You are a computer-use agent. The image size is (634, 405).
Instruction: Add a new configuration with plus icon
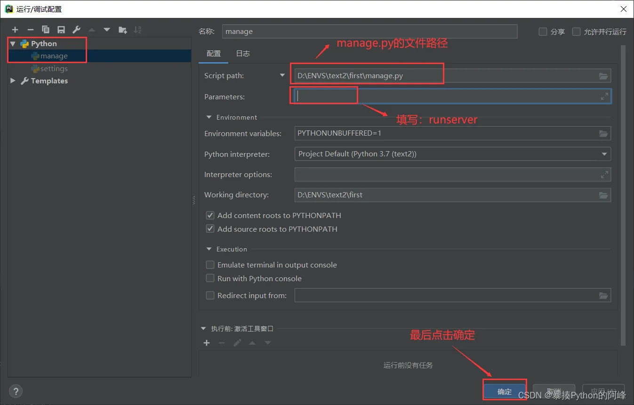(15, 30)
